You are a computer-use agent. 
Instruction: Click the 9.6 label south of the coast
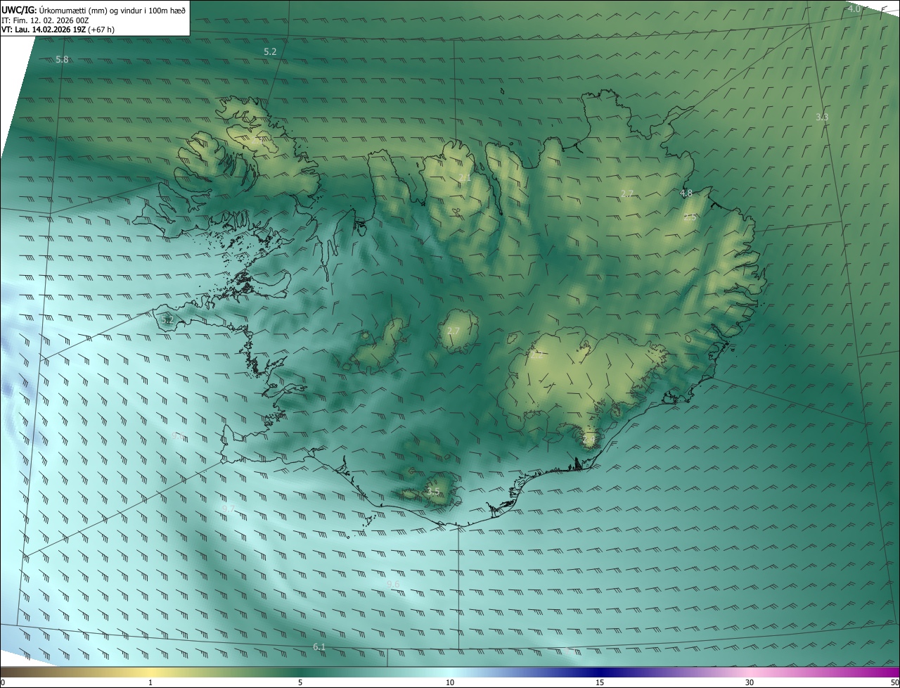393,585
